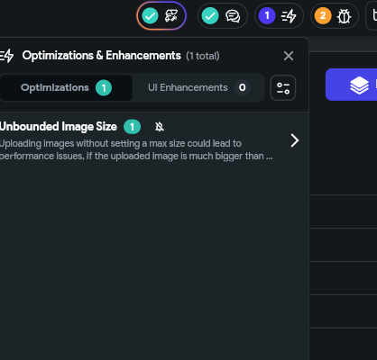Open the filter settings sliders button
377x360 pixels.
pos(283,88)
